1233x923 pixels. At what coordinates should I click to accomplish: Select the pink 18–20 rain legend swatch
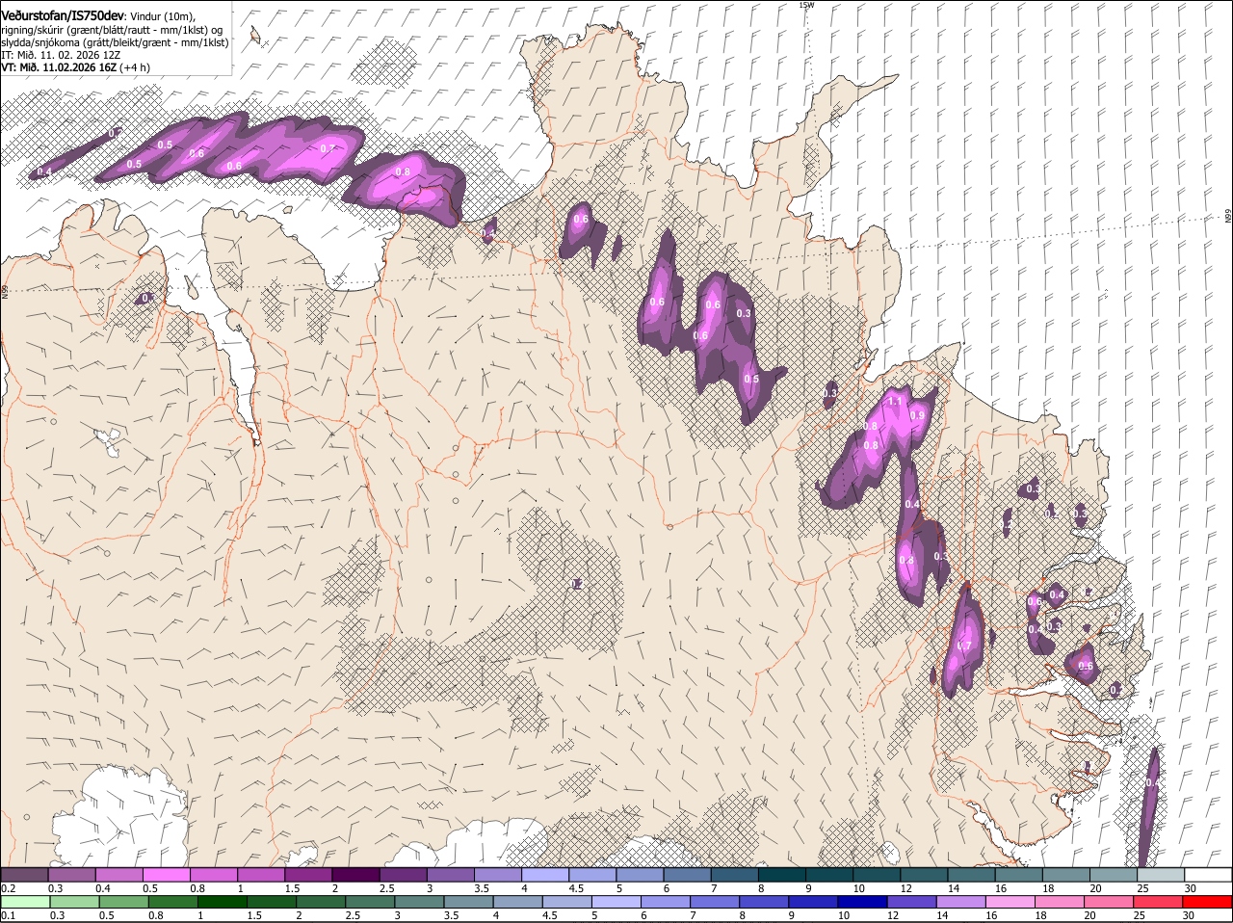tap(1061, 902)
